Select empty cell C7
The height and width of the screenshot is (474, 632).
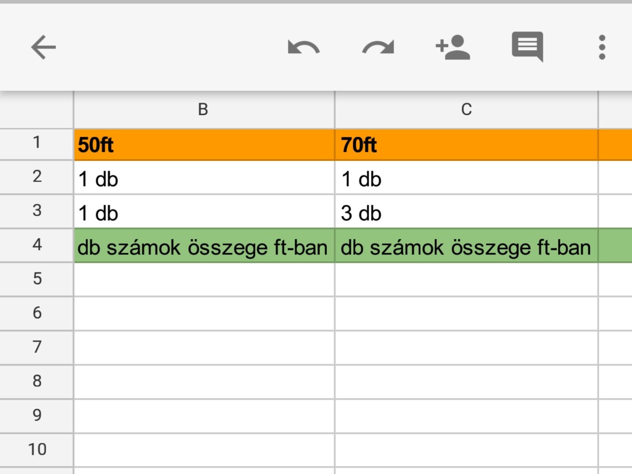point(466,347)
